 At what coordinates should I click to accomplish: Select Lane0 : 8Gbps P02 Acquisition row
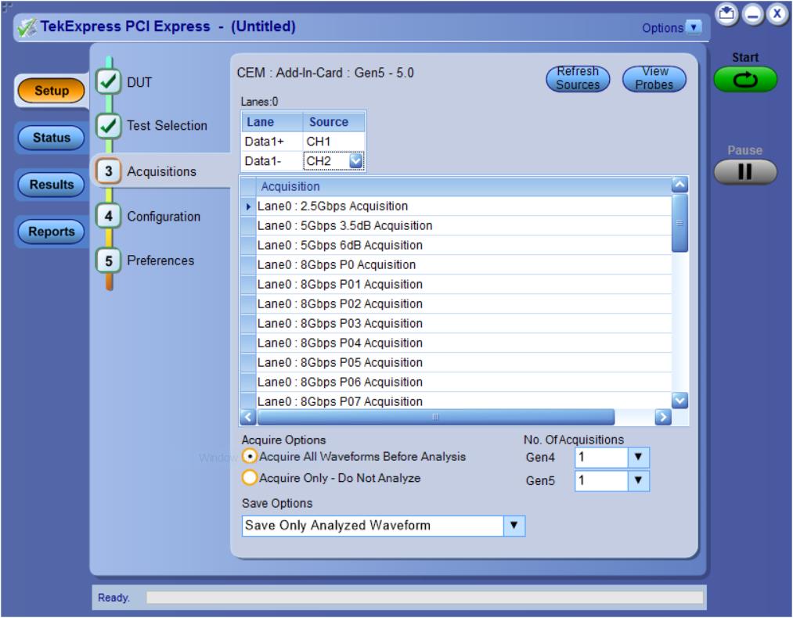463,304
